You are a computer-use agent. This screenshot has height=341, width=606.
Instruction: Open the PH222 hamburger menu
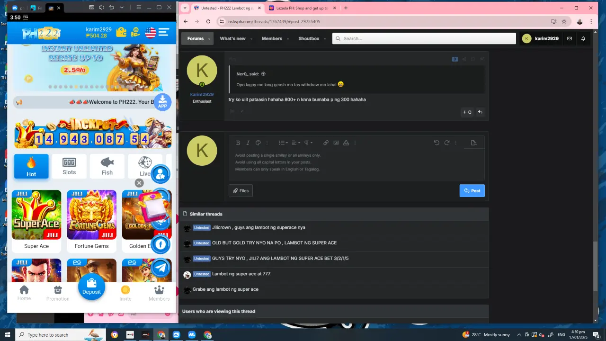pos(164,32)
